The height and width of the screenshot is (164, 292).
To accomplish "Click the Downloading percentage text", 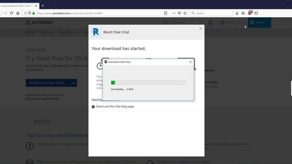I will [122, 89].
